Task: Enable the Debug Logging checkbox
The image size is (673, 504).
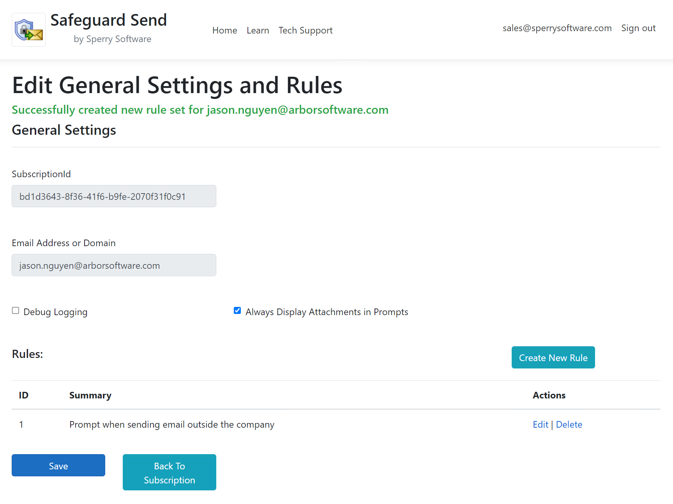Action: 16,310
